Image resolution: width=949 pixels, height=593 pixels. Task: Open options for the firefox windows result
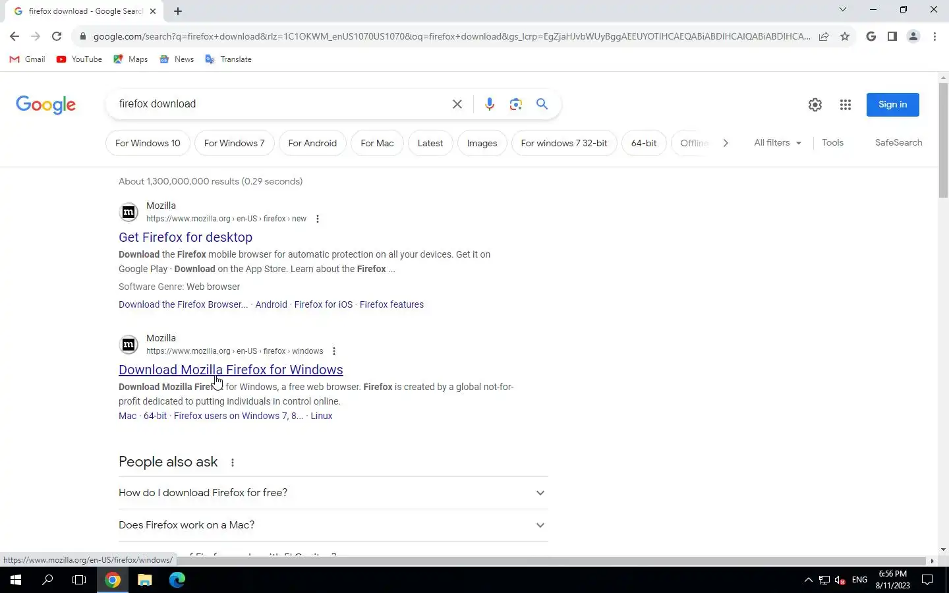click(334, 351)
